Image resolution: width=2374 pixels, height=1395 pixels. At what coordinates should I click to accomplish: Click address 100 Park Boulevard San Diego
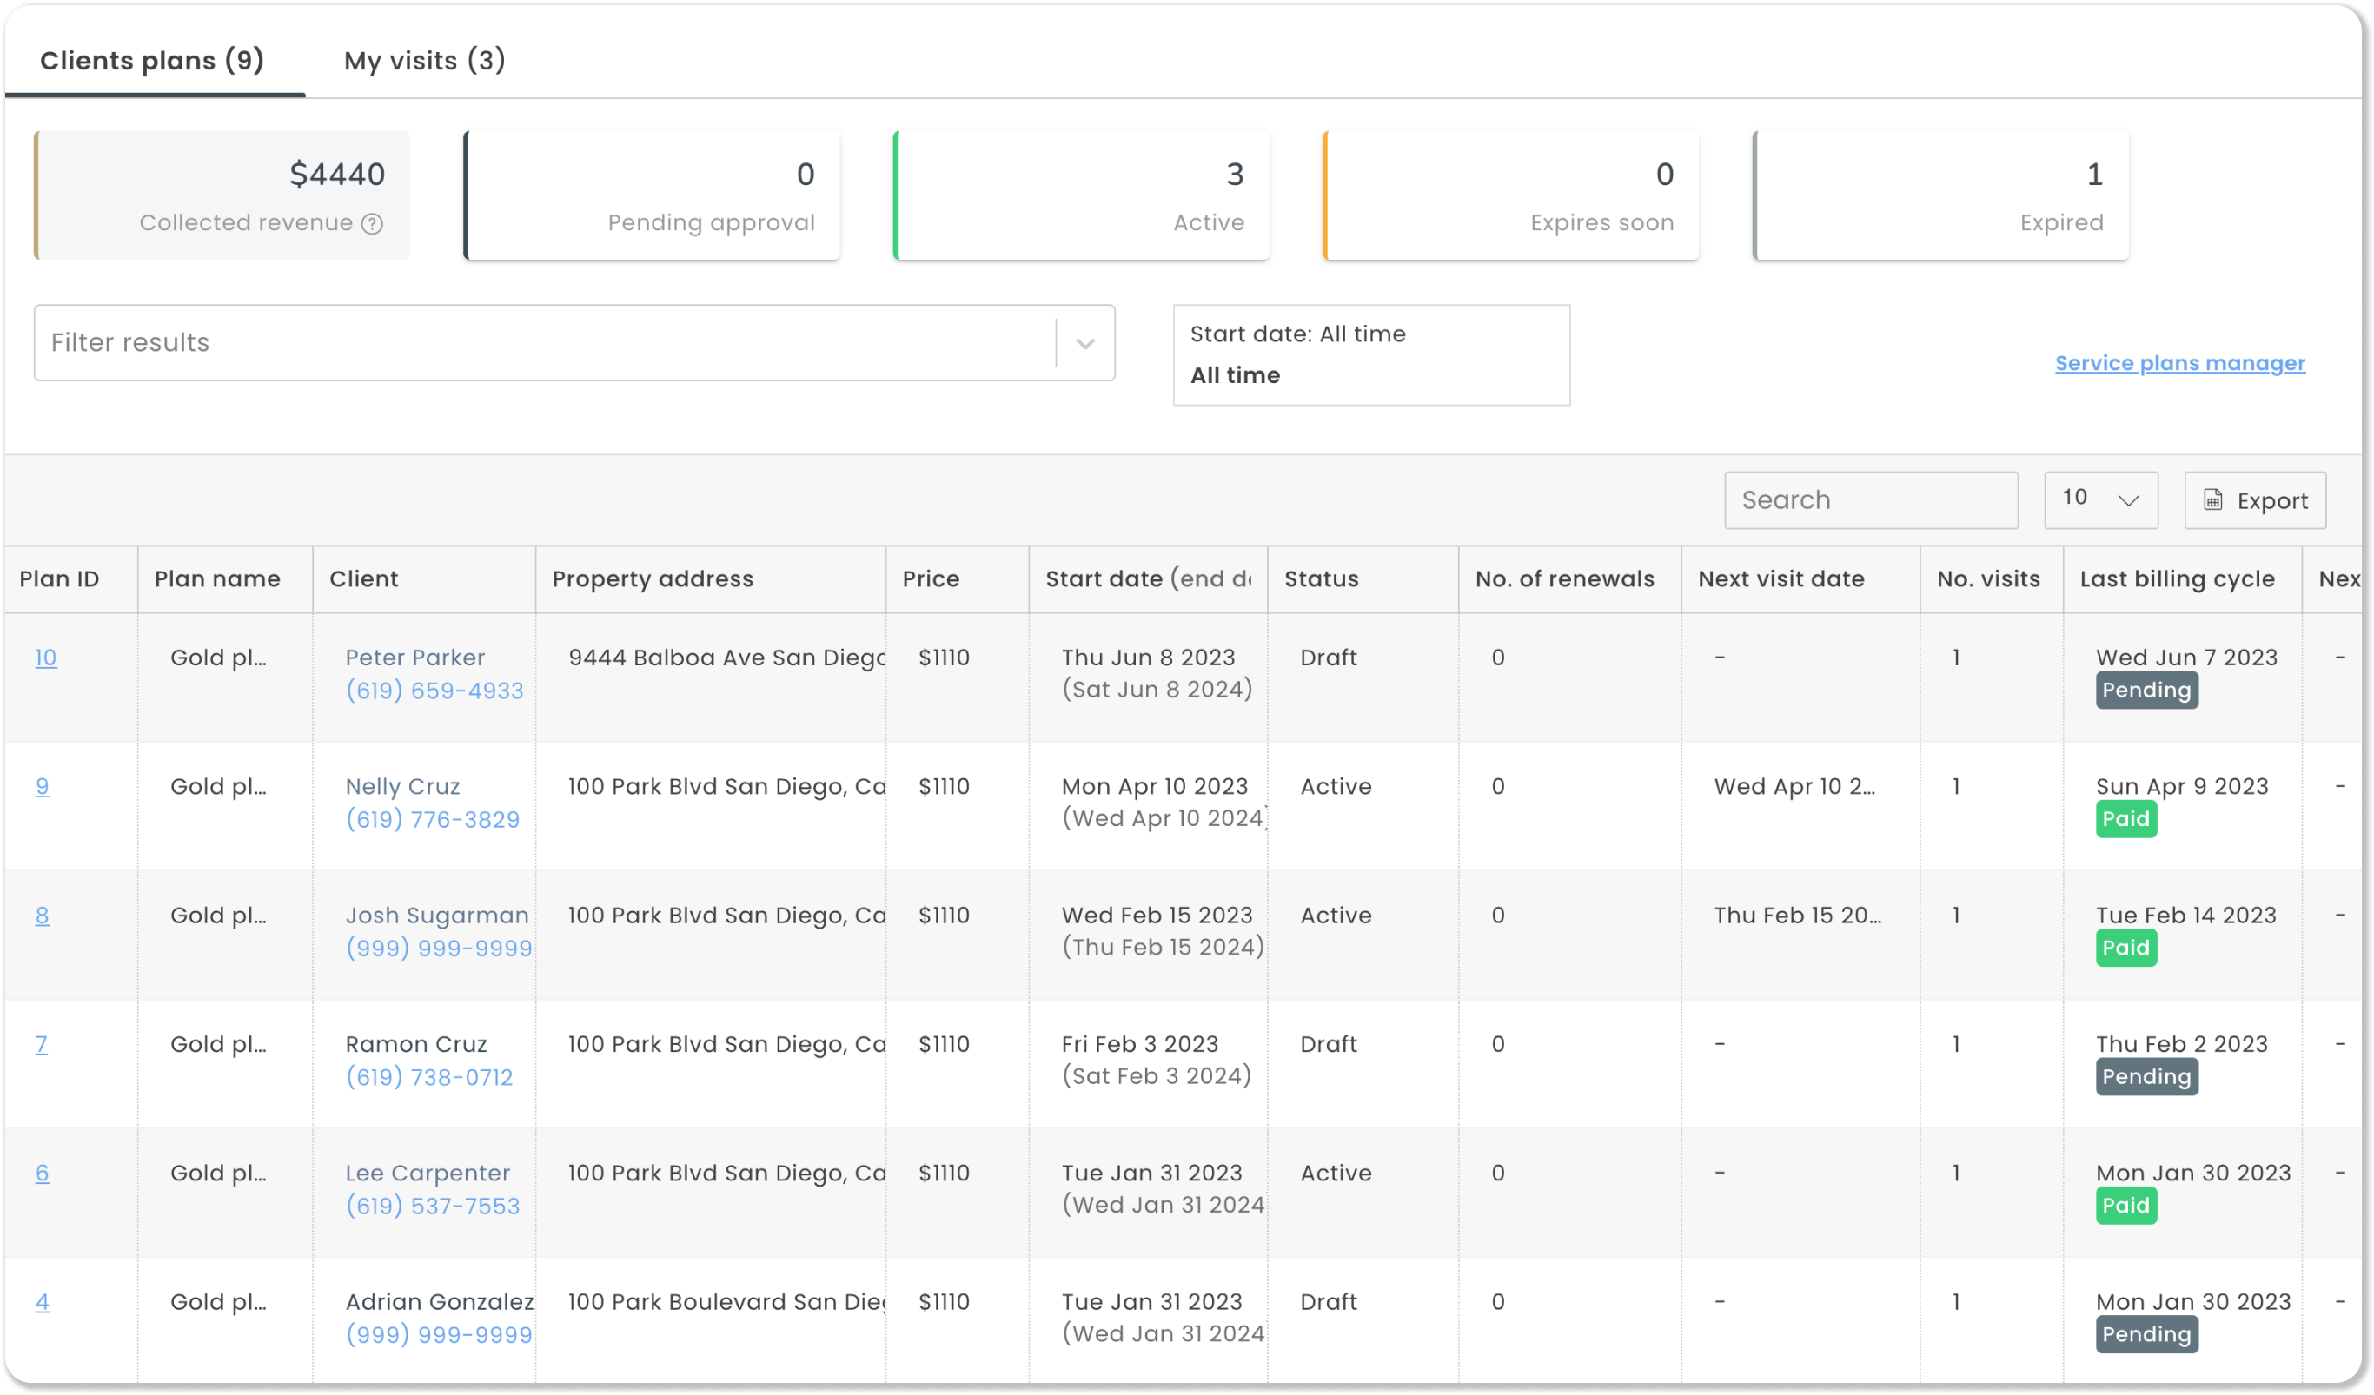[726, 1302]
